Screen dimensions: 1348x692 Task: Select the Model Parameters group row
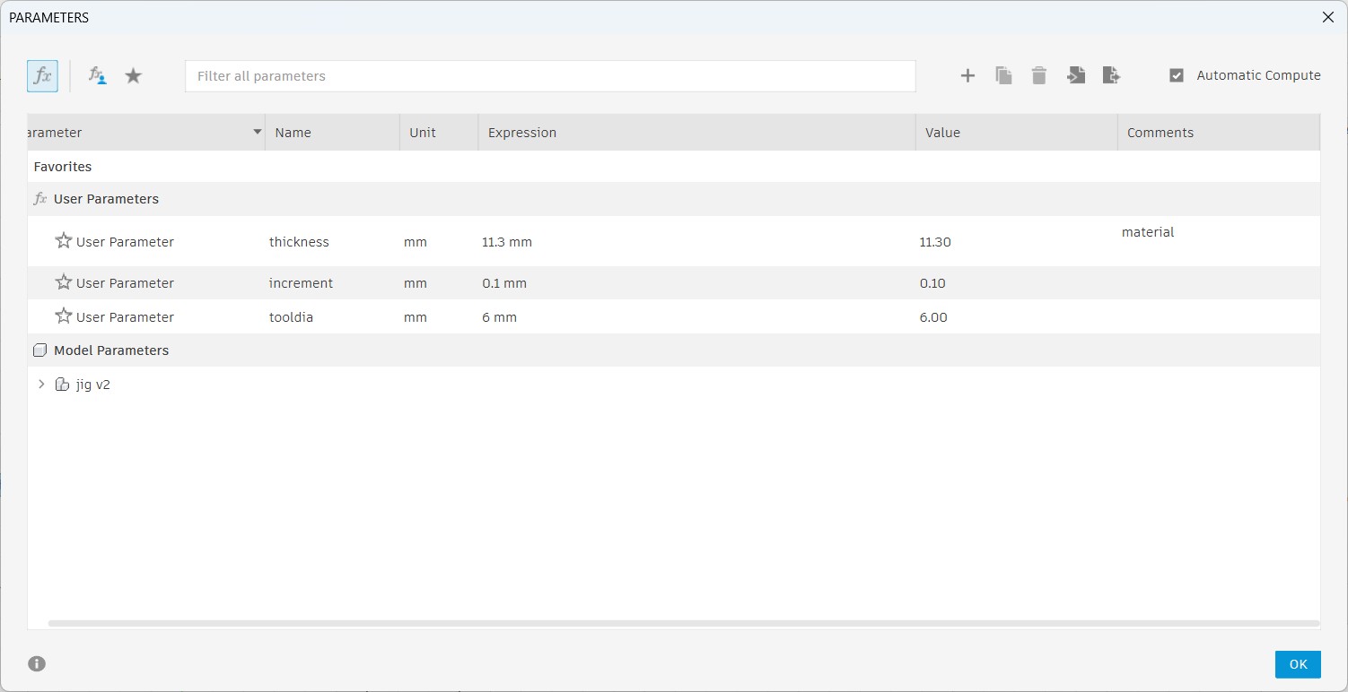point(674,350)
